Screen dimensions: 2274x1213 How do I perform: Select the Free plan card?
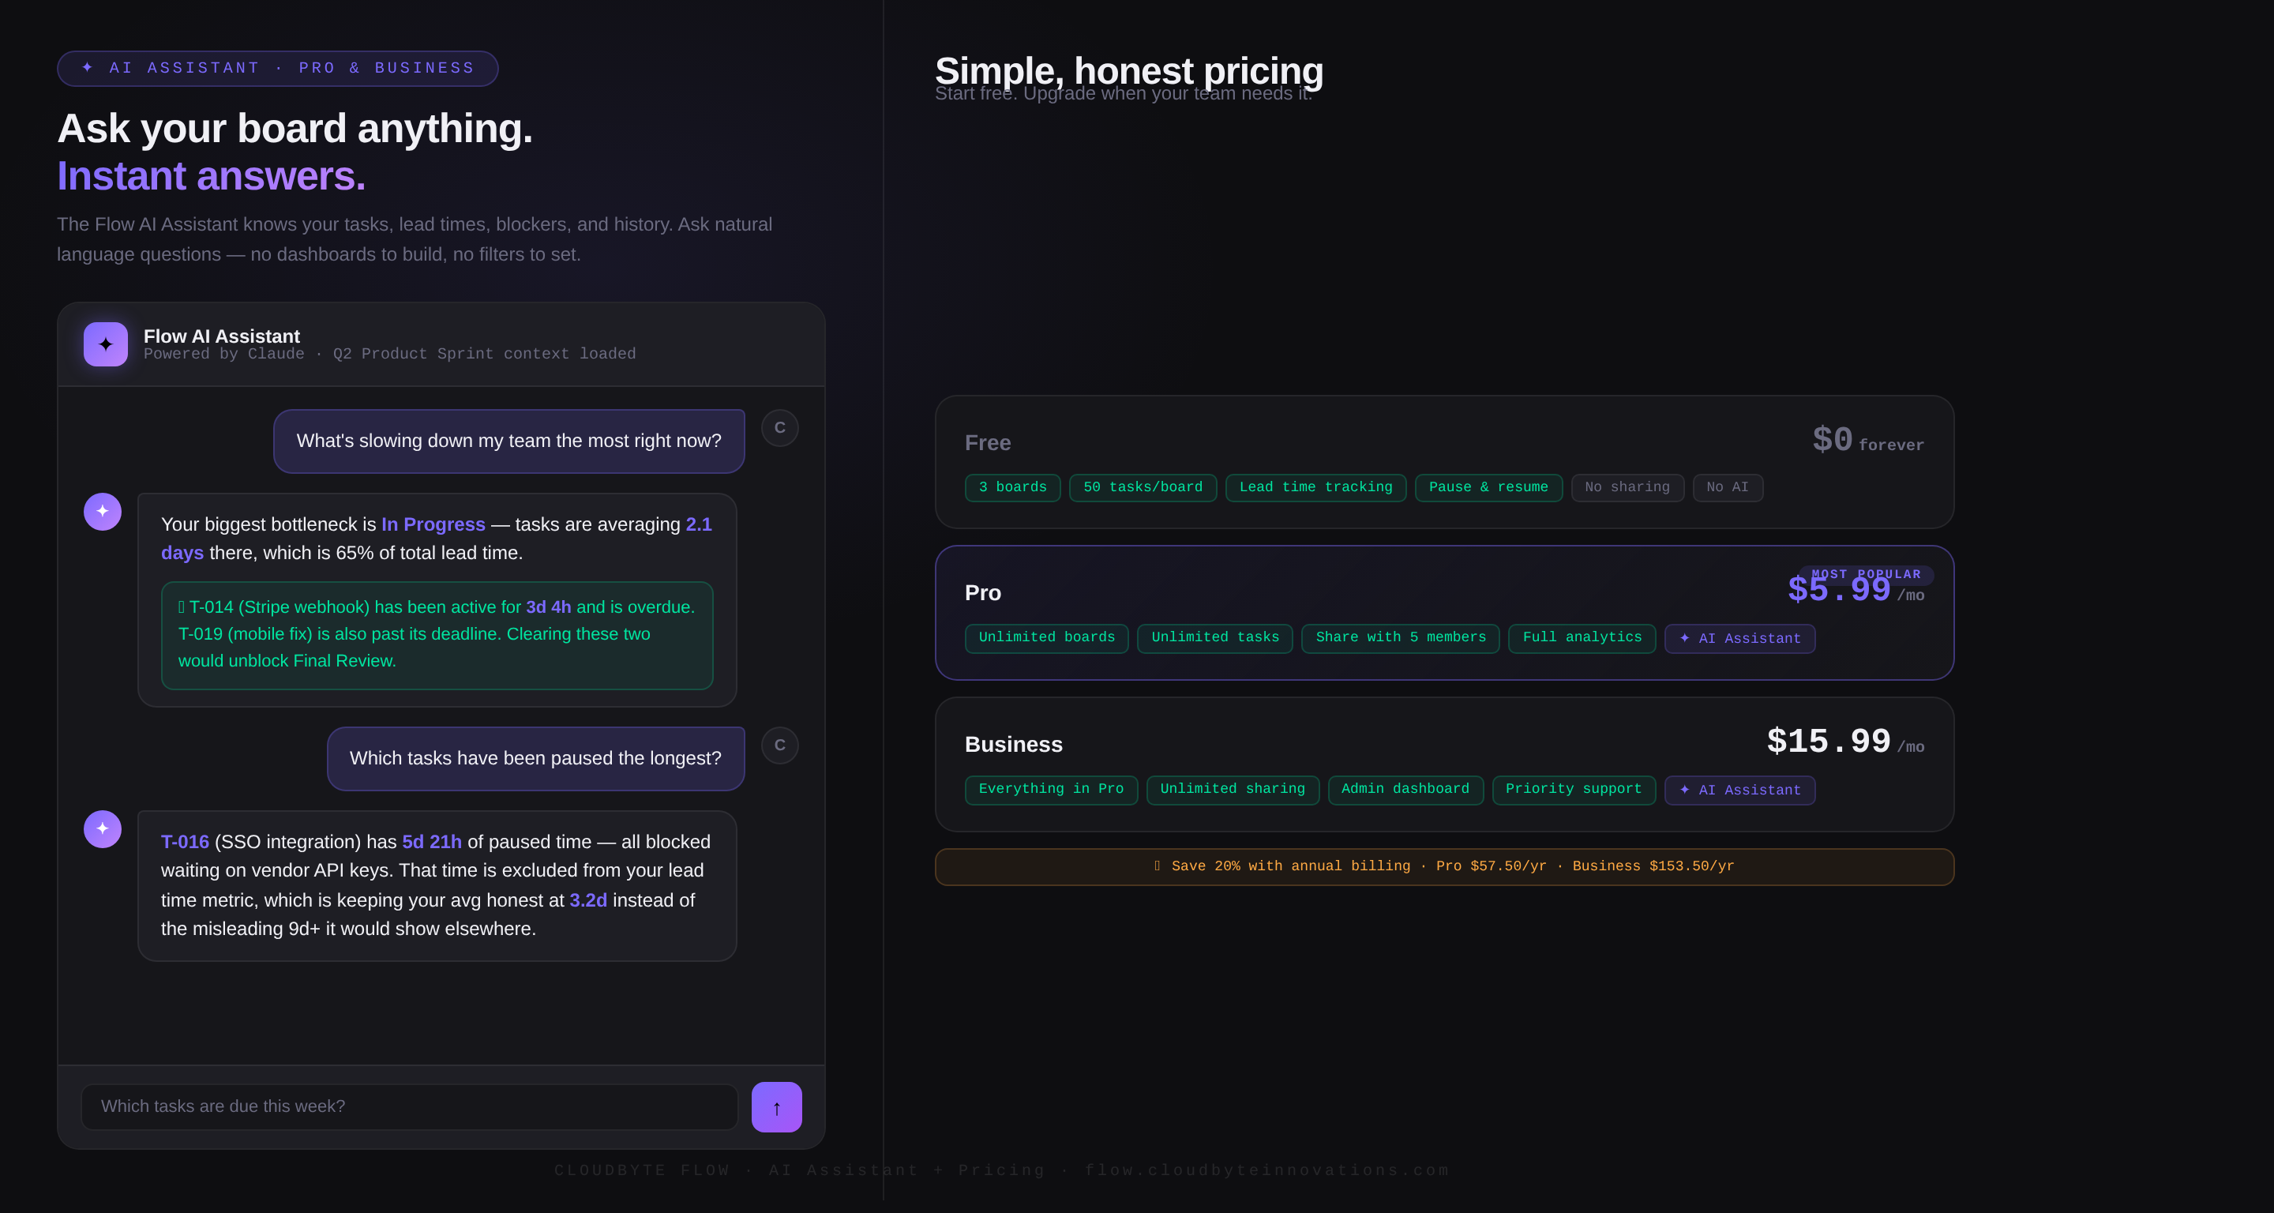(1444, 462)
